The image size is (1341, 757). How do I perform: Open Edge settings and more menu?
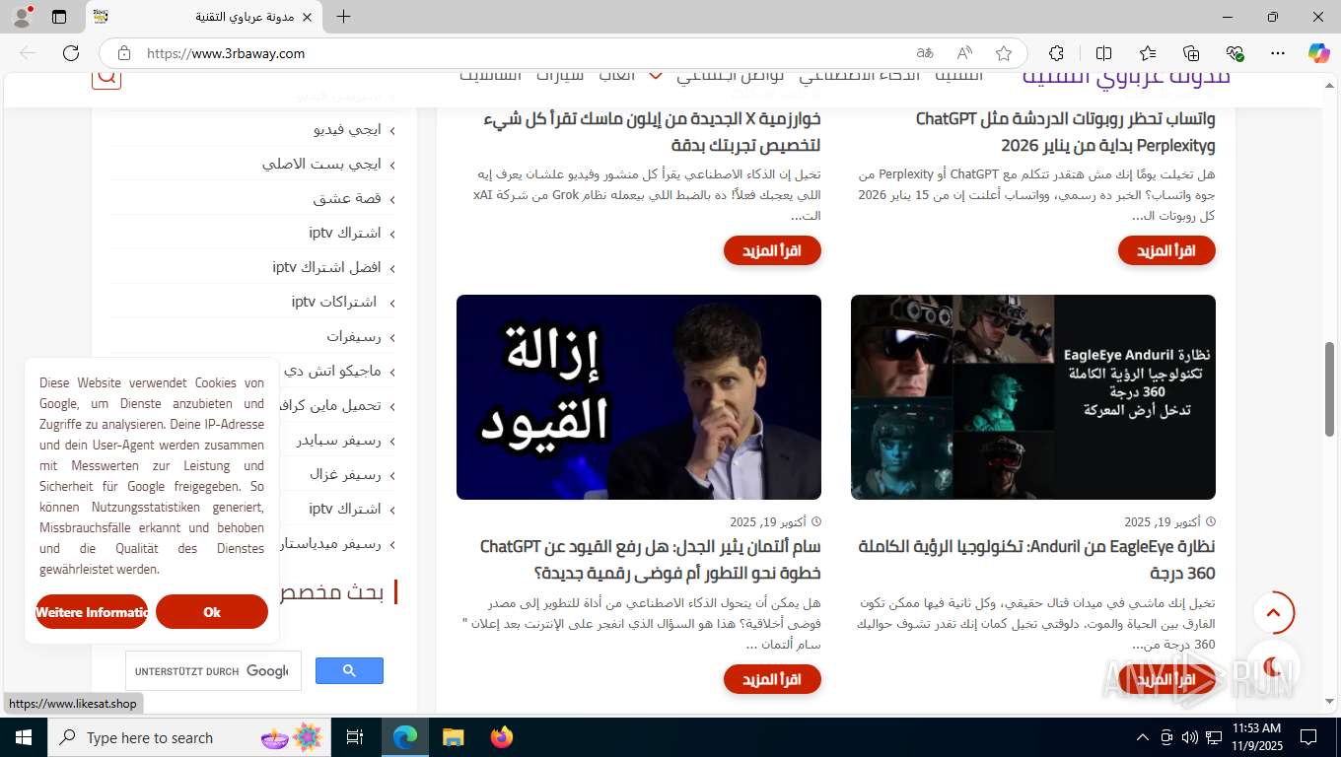pyautogui.click(x=1278, y=53)
